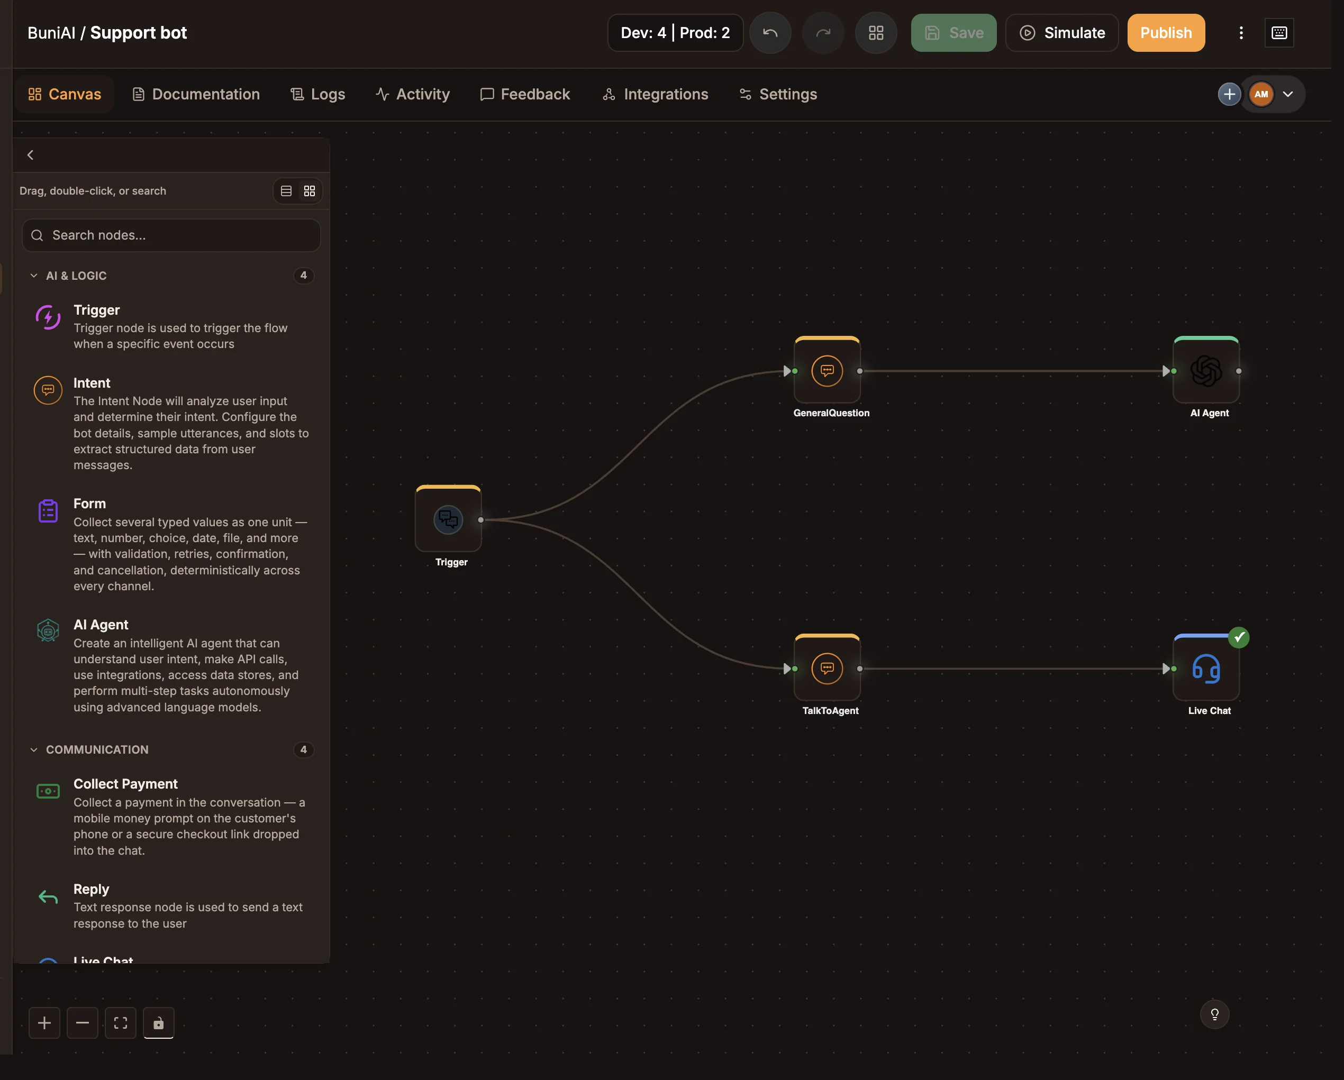Open the AM user avatar
The image size is (1344, 1080).
pyautogui.click(x=1261, y=94)
